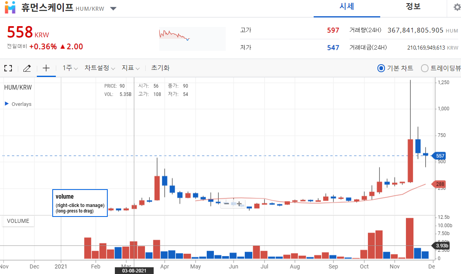Click the 저가 547 value
This screenshot has height=274, width=461.
click(333, 48)
